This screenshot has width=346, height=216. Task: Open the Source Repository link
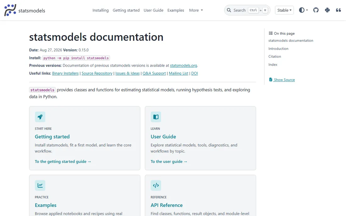point(97,73)
